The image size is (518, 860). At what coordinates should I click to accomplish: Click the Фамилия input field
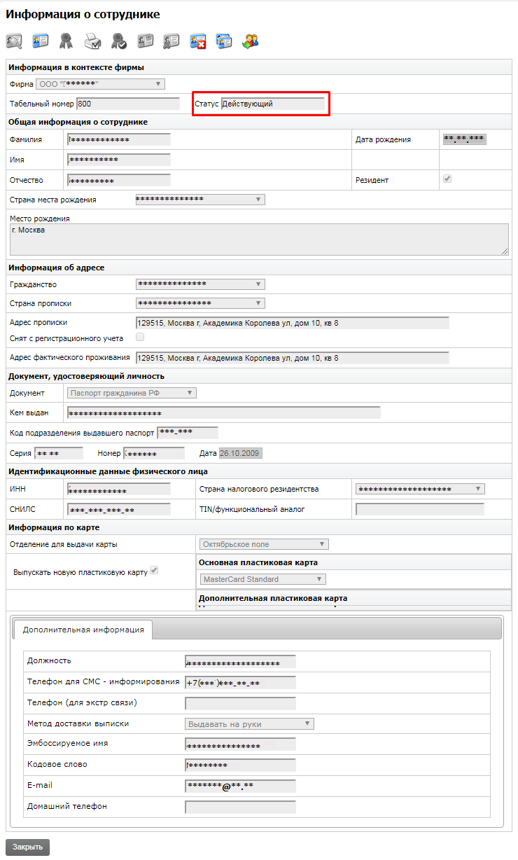(119, 139)
